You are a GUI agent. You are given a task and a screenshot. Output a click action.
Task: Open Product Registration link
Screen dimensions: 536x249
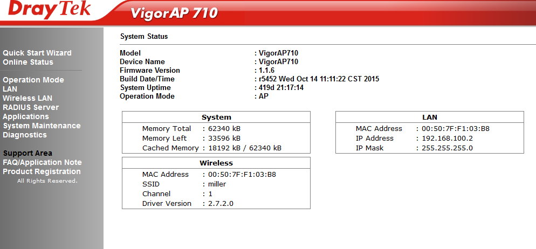coord(42,171)
